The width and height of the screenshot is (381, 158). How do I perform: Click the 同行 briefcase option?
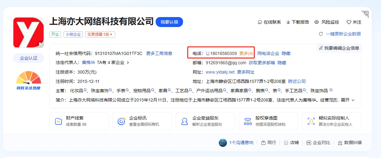268,143
